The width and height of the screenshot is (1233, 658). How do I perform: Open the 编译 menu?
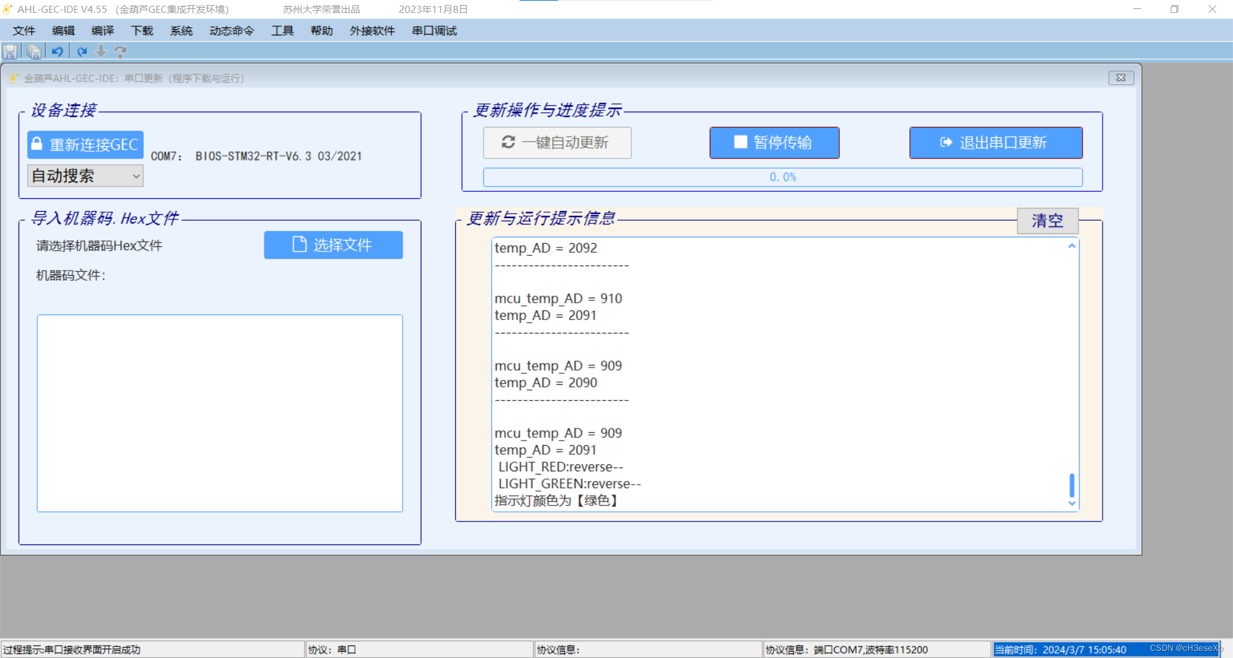click(102, 31)
